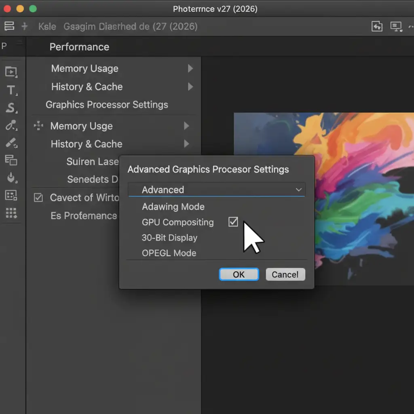This screenshot has width=414, height=414.
Task: Select Graphics Processor Settings menu item
Action: 107,105
